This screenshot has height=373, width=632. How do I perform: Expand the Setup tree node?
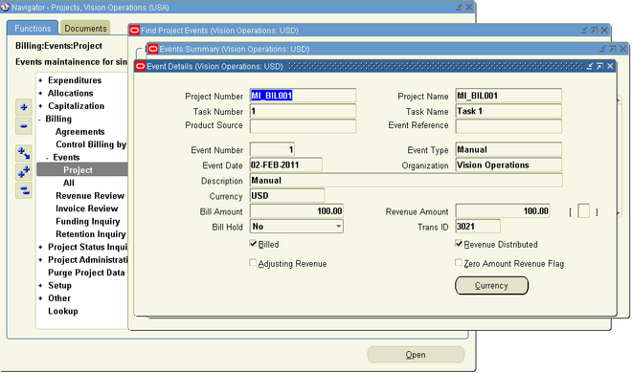click(40, 286)
